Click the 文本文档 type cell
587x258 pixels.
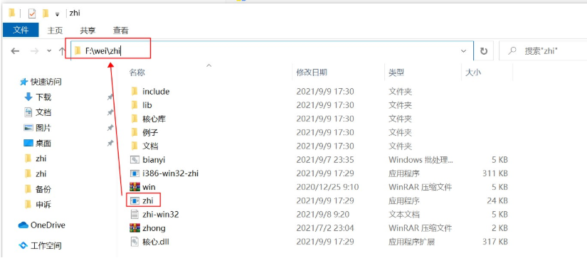pos(404,214)
